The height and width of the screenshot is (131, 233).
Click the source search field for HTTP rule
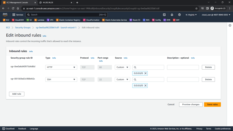148,67
